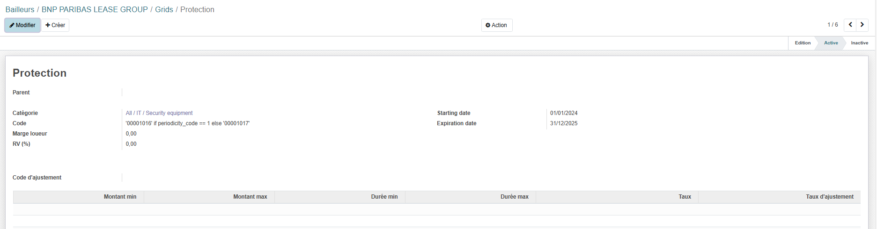Open the All / IT / Security equipment category
Image resolution: width=877 pixels, height=229 pixels.
click(159, 113)
